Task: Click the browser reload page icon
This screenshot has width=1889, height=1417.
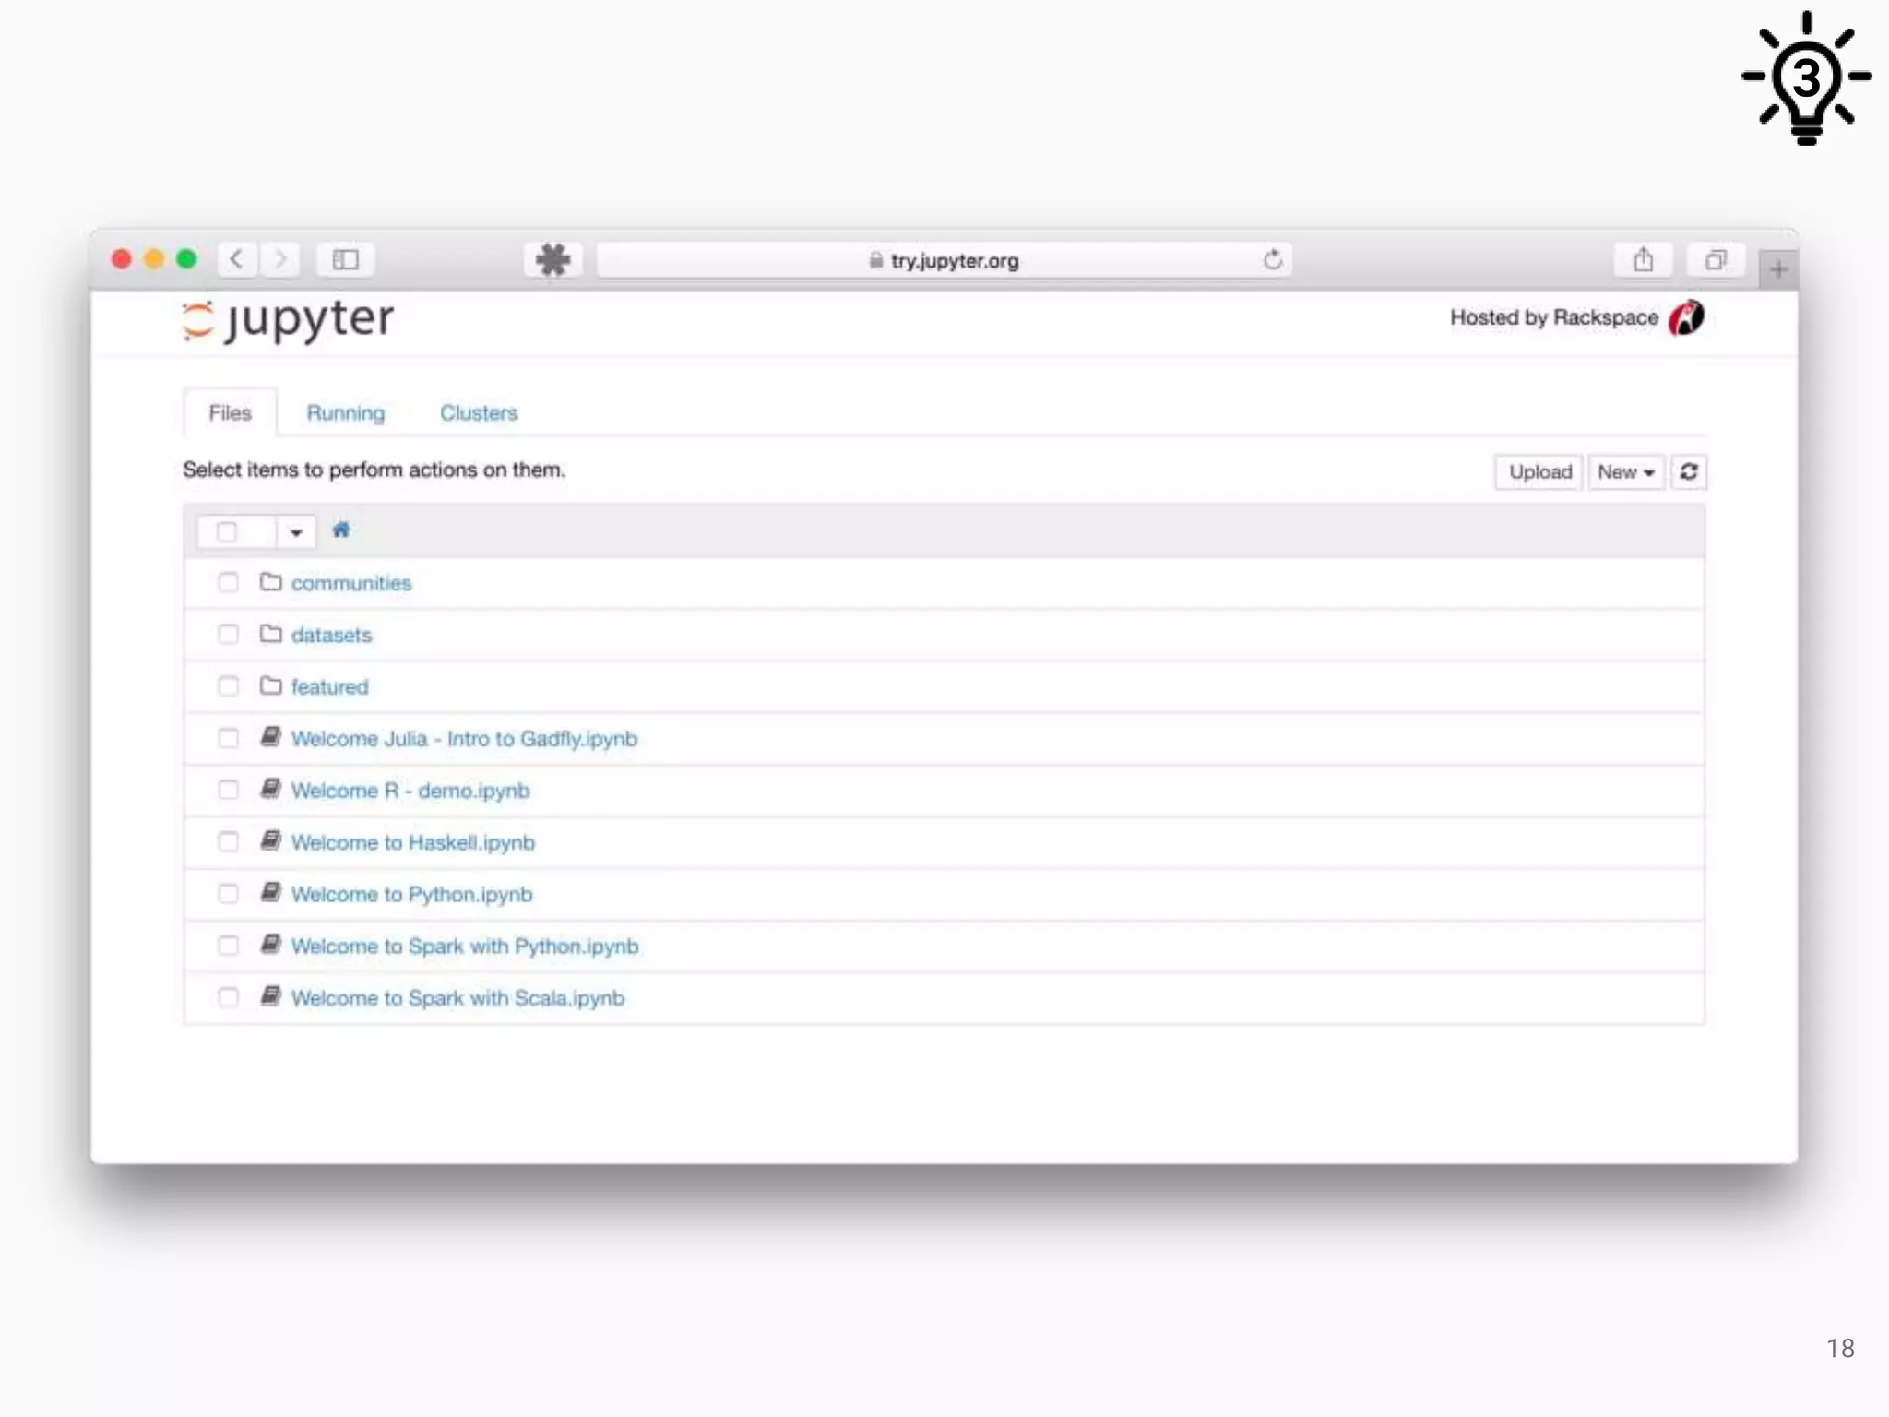Action: tap(1272, 260)
